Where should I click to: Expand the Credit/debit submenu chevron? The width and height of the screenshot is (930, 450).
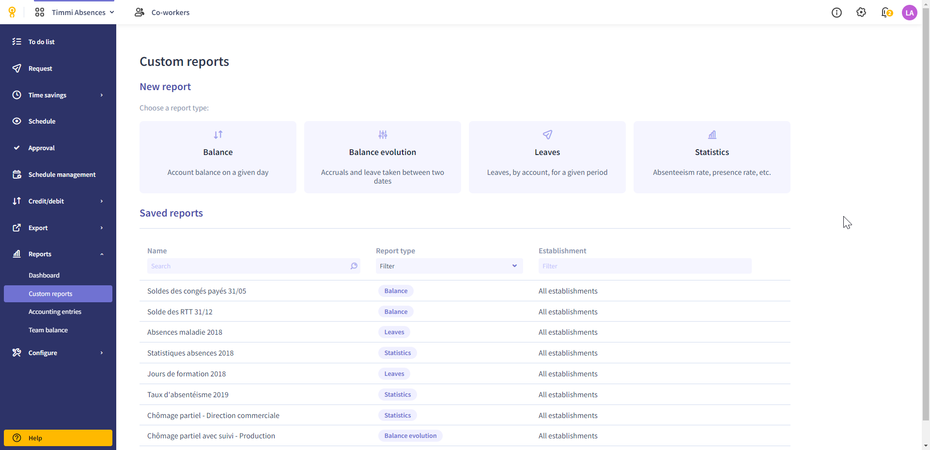[102, 201]
